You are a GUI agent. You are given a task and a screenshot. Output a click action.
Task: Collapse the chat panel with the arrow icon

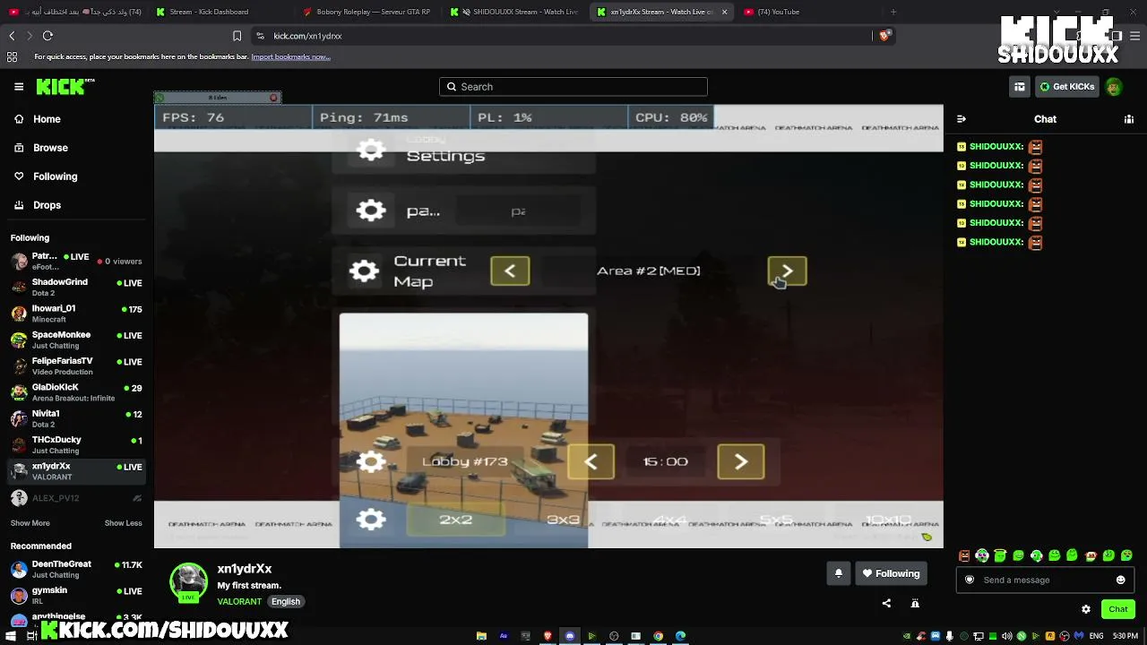pyautogui.click(x=962, y=119)
